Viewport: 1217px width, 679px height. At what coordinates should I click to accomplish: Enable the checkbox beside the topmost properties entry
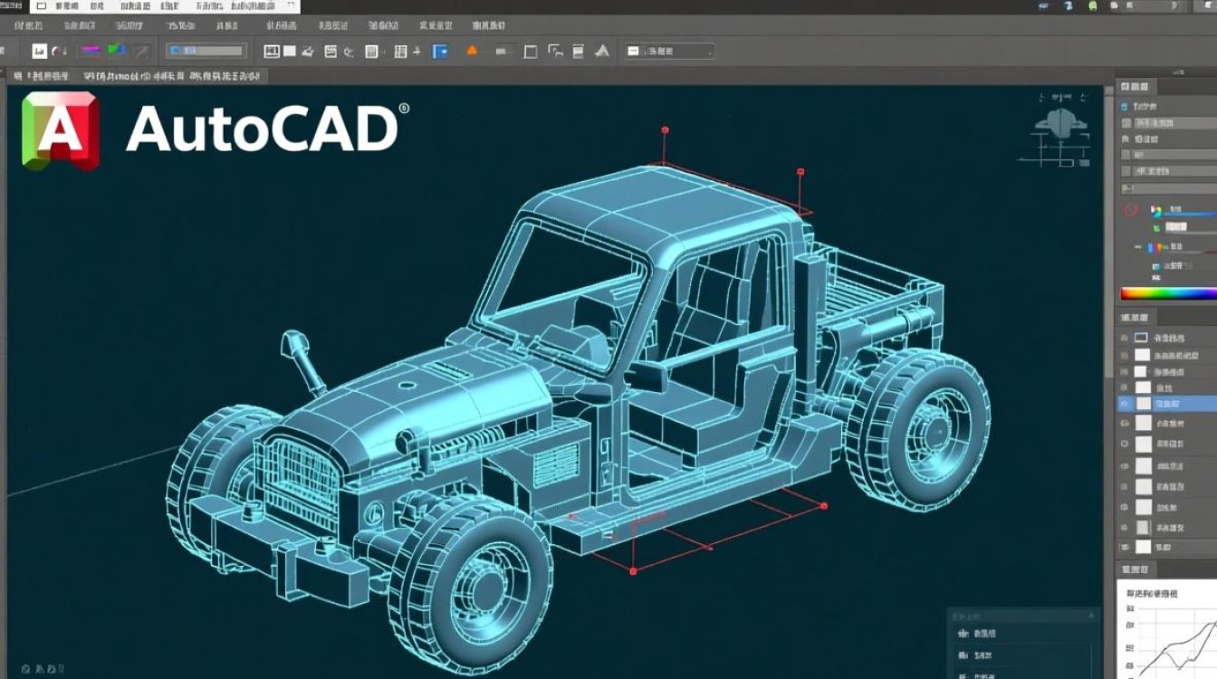click(x=1123, y=105)
